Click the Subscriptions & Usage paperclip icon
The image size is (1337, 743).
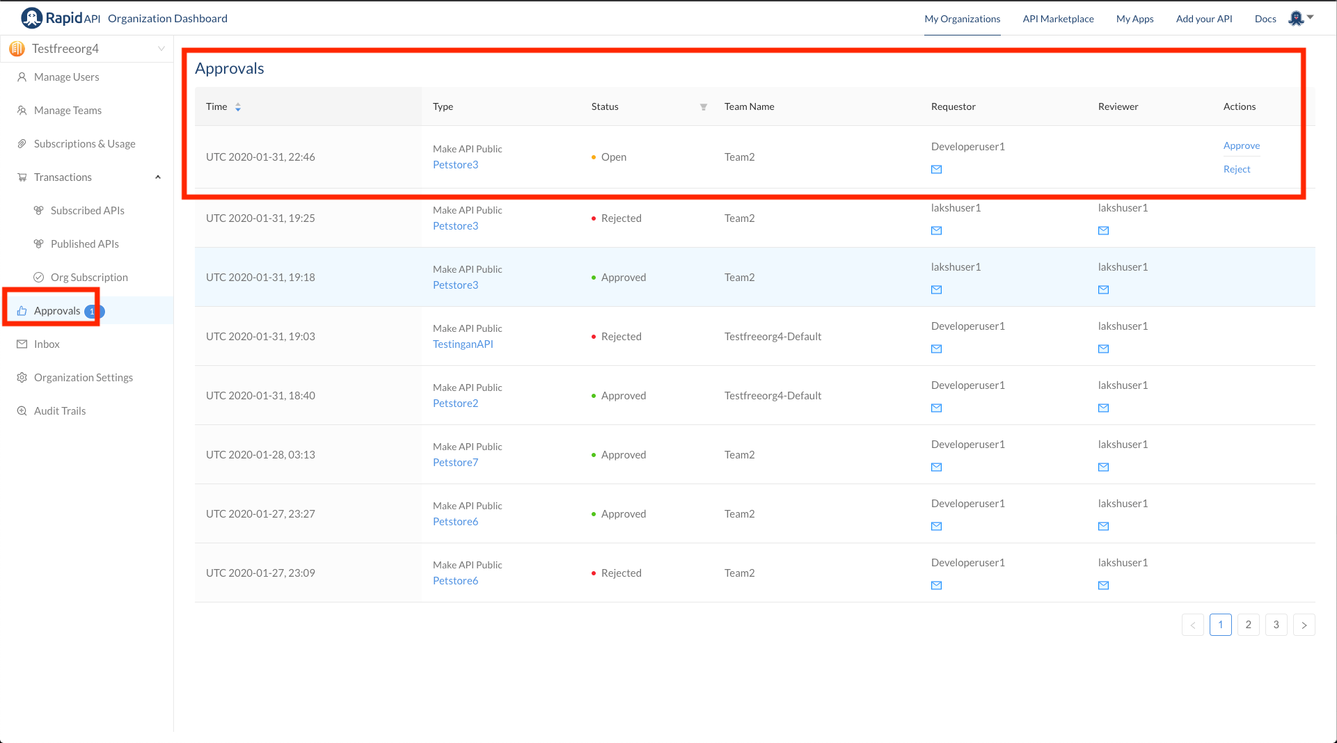point(22,144)
